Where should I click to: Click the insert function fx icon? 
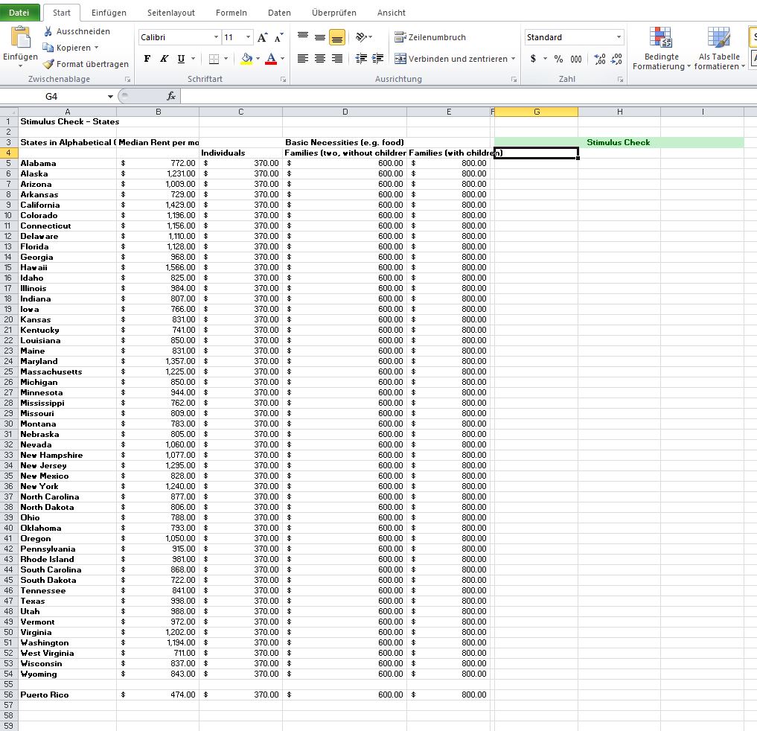(x=171, y=96)
